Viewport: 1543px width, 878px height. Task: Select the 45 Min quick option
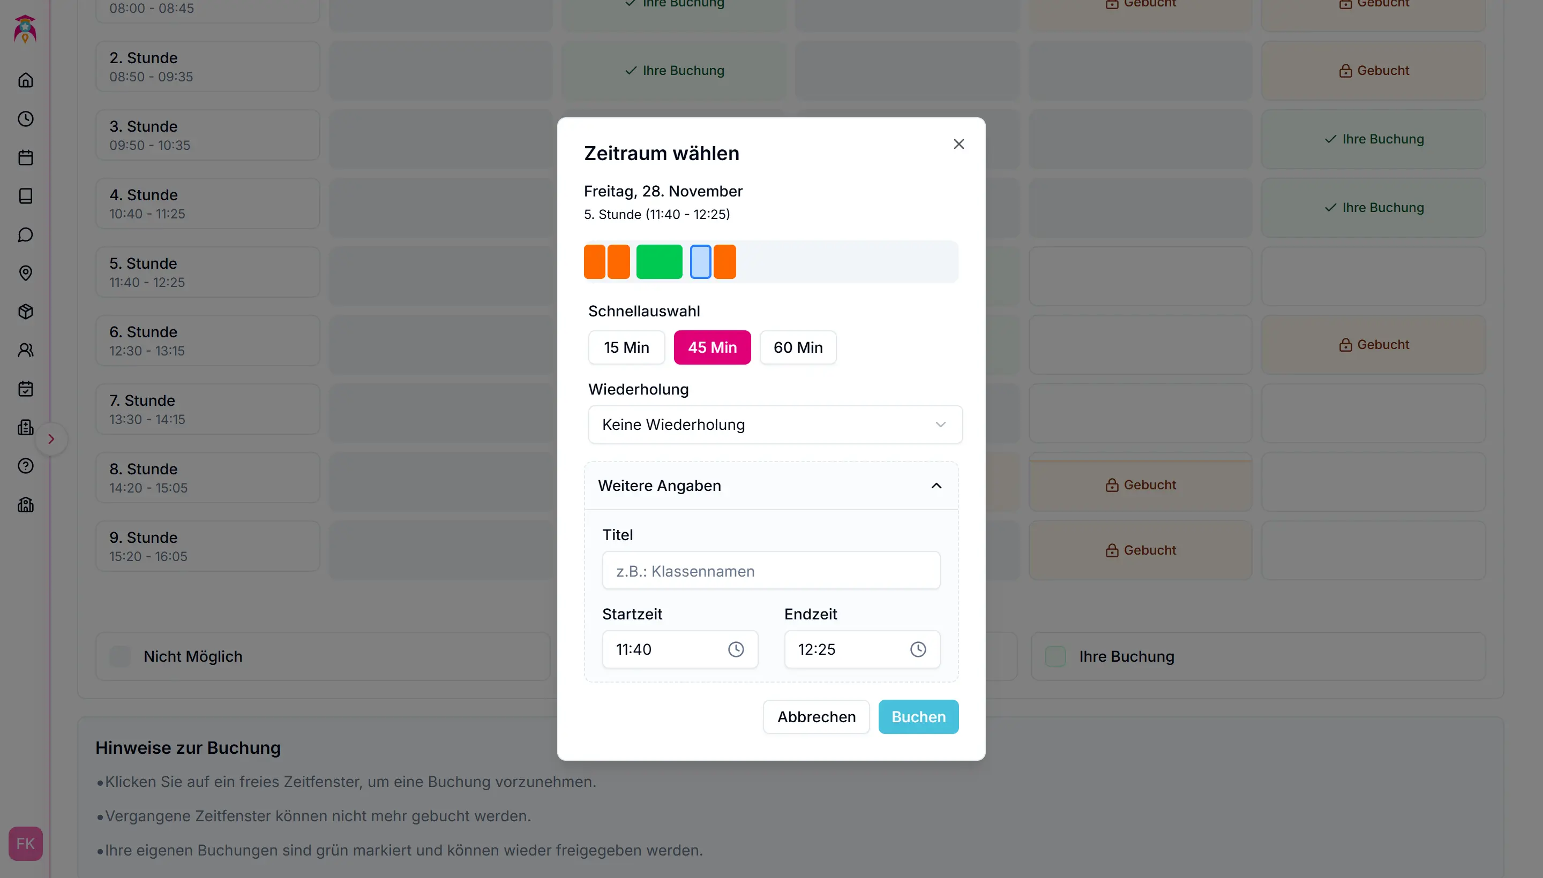tap(712, 347)
